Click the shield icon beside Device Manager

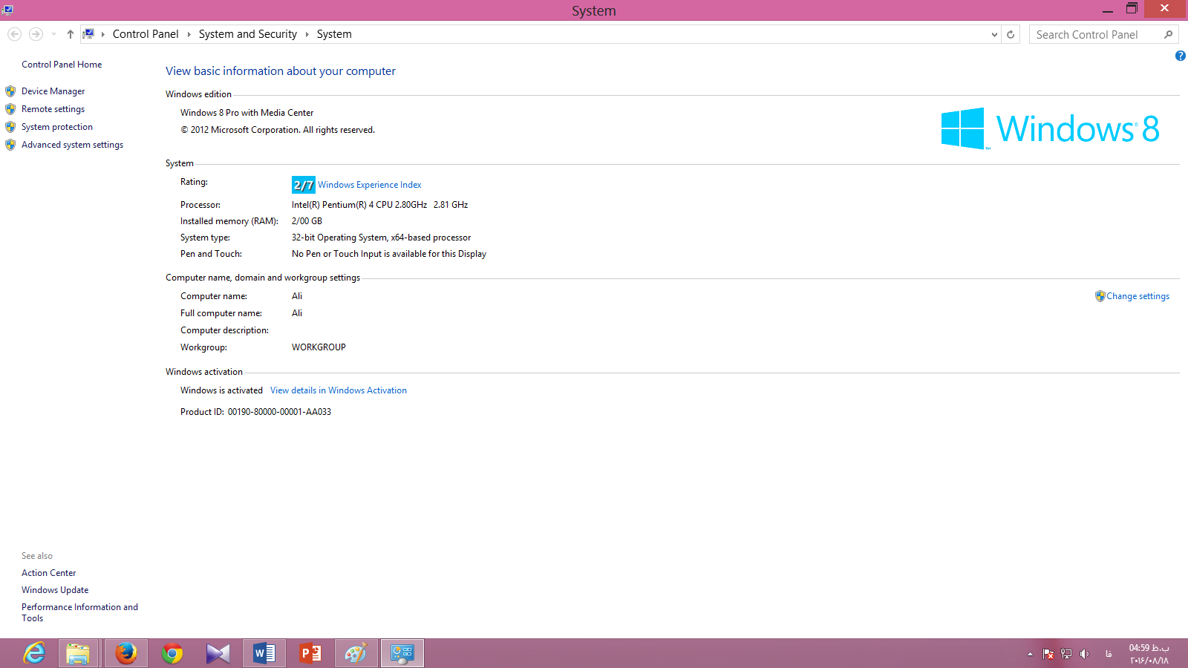[x=10, y=91]
